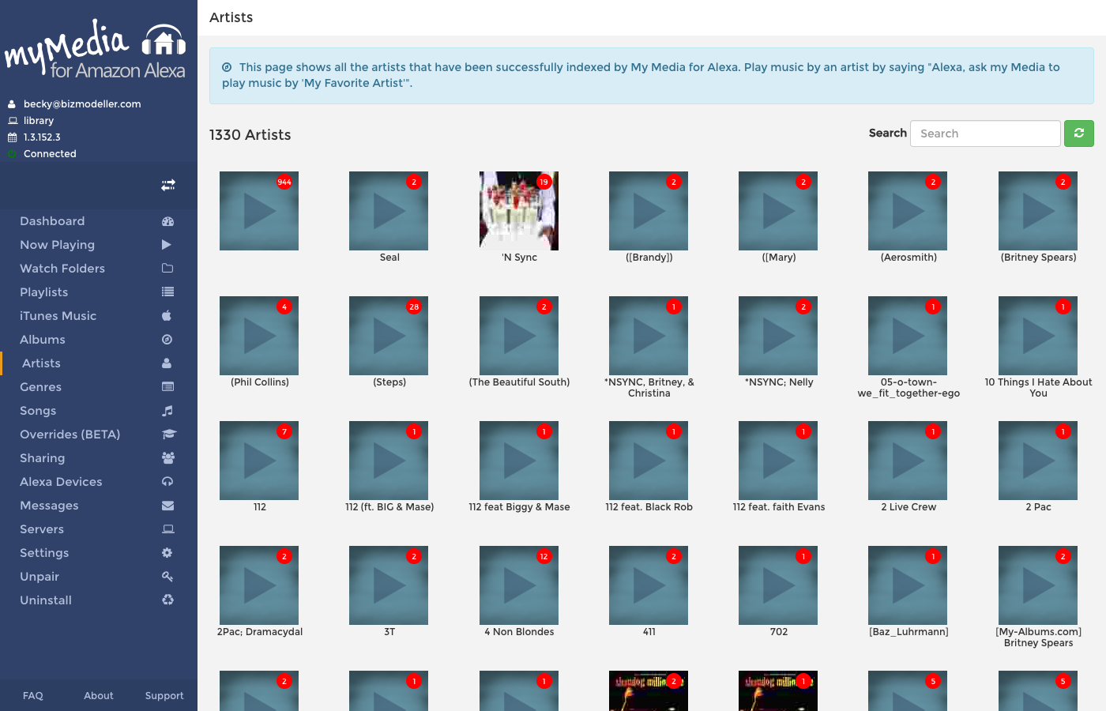1106x711 pixels.
Task: Click the Songs music note icon
Action: [167, 411]
